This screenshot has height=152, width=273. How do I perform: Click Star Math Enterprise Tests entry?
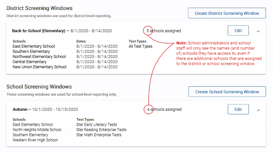click(99, 135)
